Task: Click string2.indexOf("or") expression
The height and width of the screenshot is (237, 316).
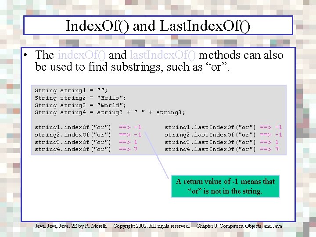Action: tap(73, 135)
